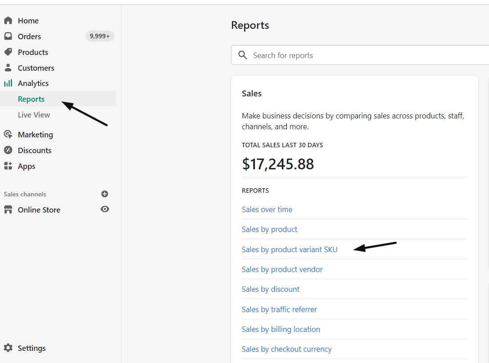This screenshot has width=489, height=363.
Task: Open Sales by billing location report
Action: click(281, 329)
